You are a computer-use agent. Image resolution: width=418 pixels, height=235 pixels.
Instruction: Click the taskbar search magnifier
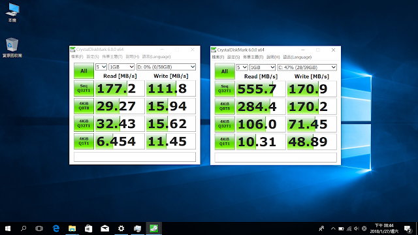point(24,228)
